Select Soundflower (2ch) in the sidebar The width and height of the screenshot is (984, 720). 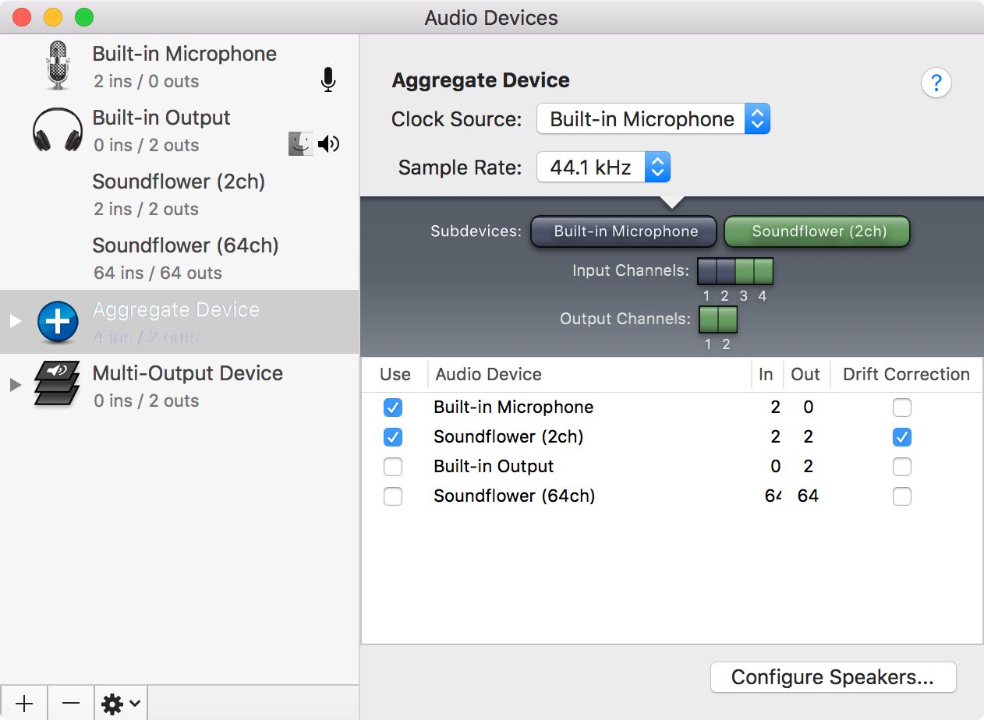point(179,194)
